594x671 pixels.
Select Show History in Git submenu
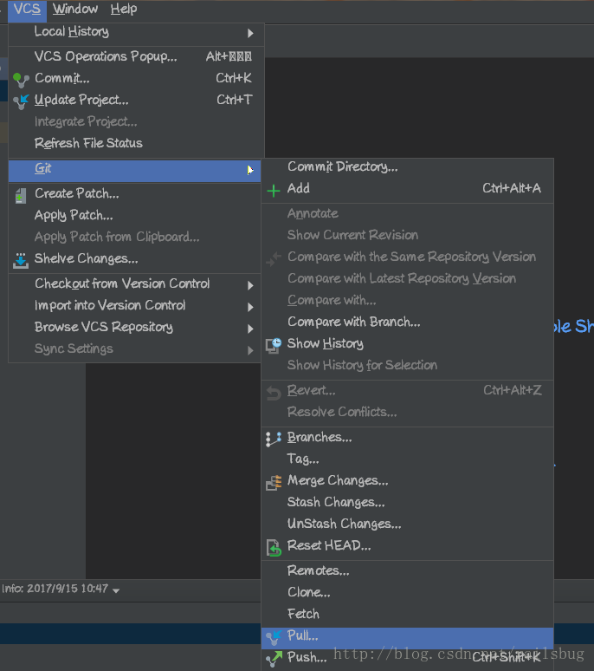[x=408, y=343]
